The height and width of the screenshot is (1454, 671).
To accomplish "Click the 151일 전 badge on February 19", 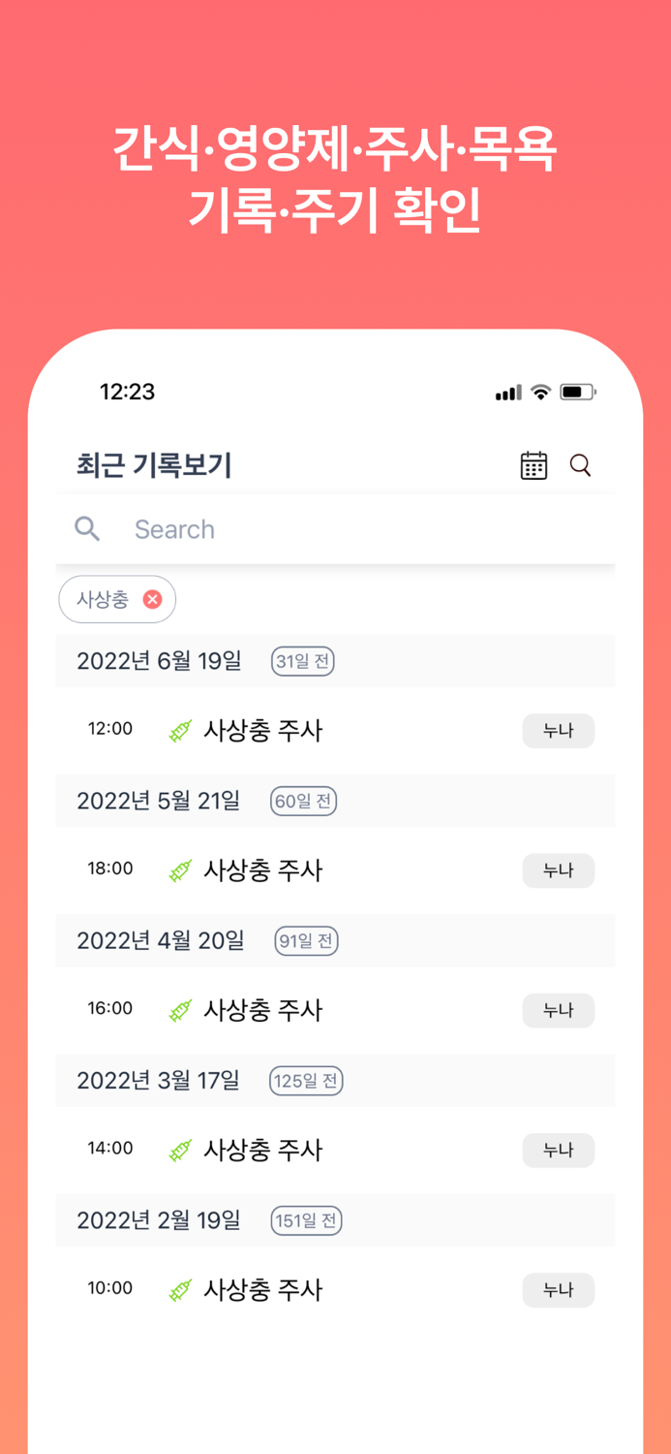I will (305, 1219).
